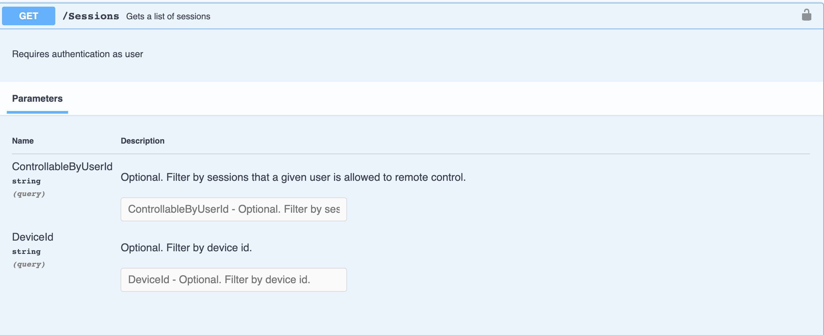Screen dimensions: 824x335
Task: Click "Optional. Filter by device id." description
Action: pyautogui.click(x=186, y=248)
